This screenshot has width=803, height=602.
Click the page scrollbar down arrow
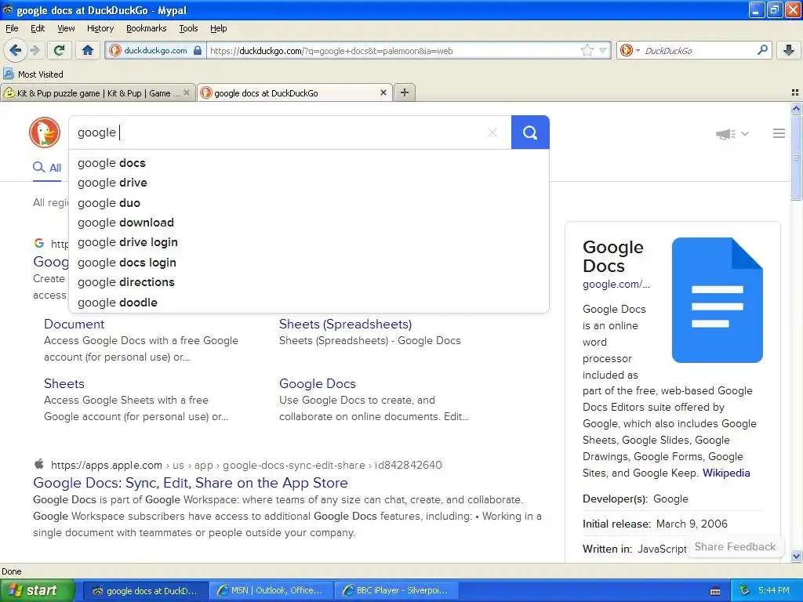(x=796, y=556)
